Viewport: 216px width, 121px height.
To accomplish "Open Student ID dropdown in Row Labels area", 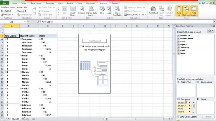I will [190, 103].
